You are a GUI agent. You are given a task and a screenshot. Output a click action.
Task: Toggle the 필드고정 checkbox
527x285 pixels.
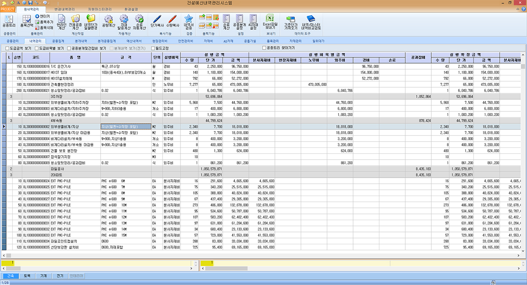[x=154, y=48]
